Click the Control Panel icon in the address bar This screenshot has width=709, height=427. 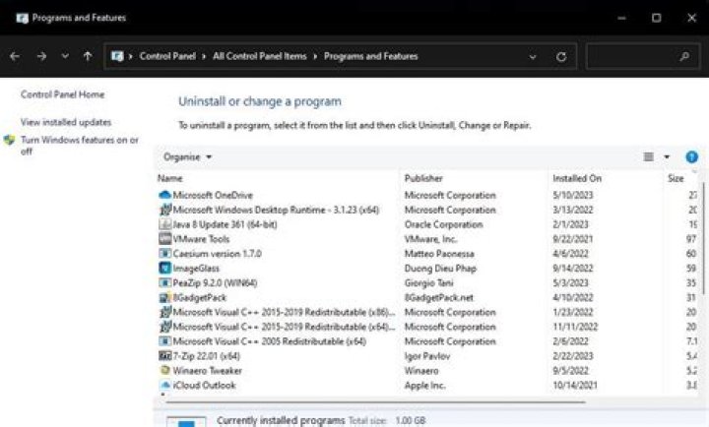(117, 56)
